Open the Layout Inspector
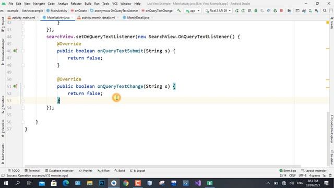This screenshot has height=188, width=334. tap(314, 171)
